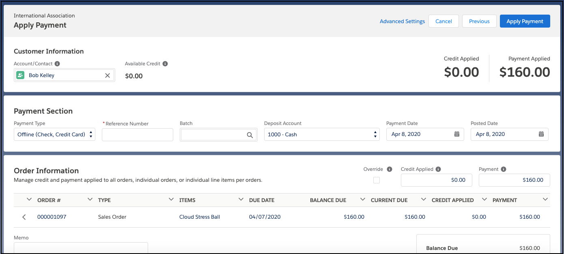The image size is (564, 254).
Task: Clear Bob Kelley with the X icon
Action: tap(107, 75)
